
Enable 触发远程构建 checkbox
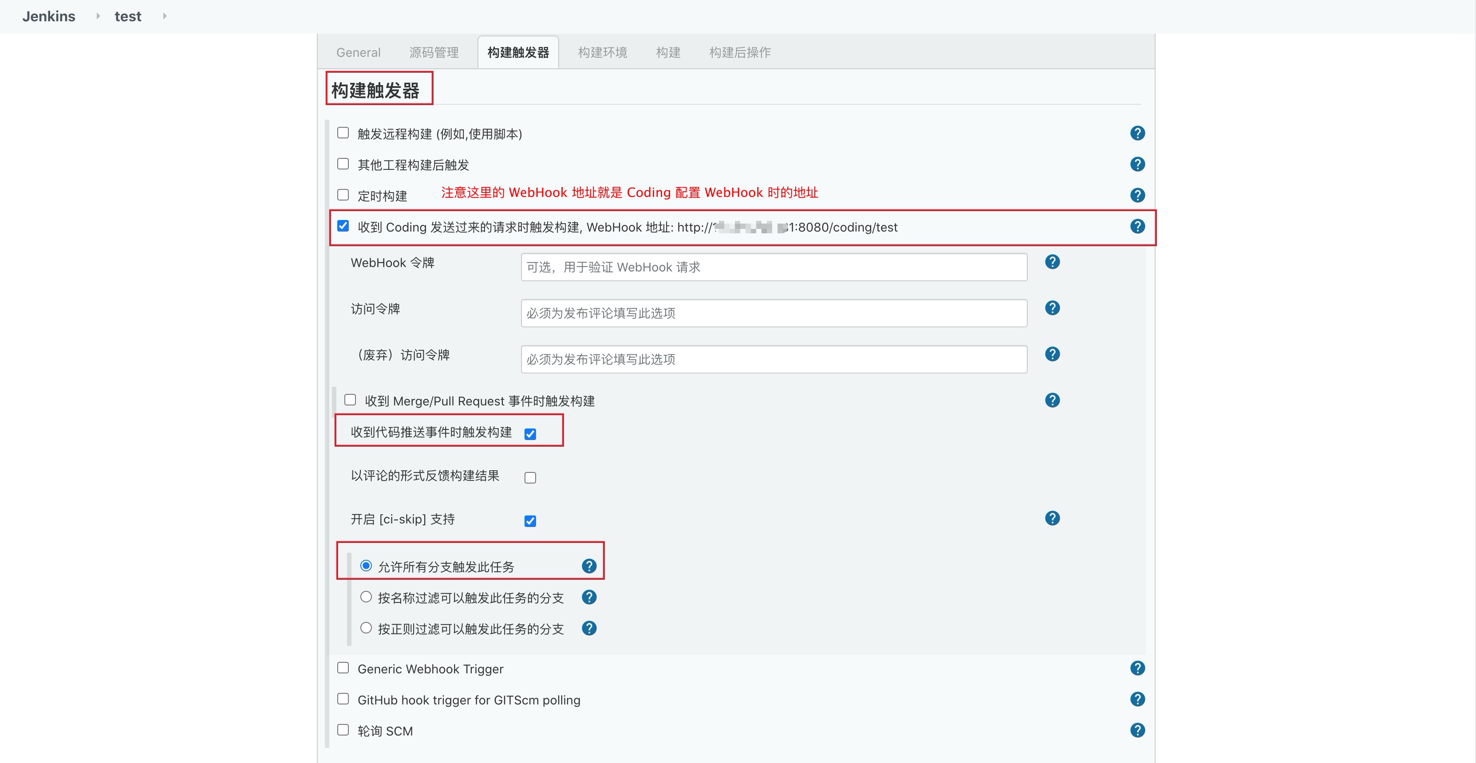343,133
